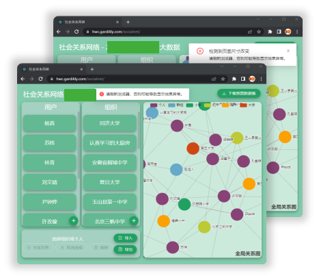This screenshot has height=280, width=319.
Task: Bookmark page in rear window via star
Action: (x=259, y=31)
